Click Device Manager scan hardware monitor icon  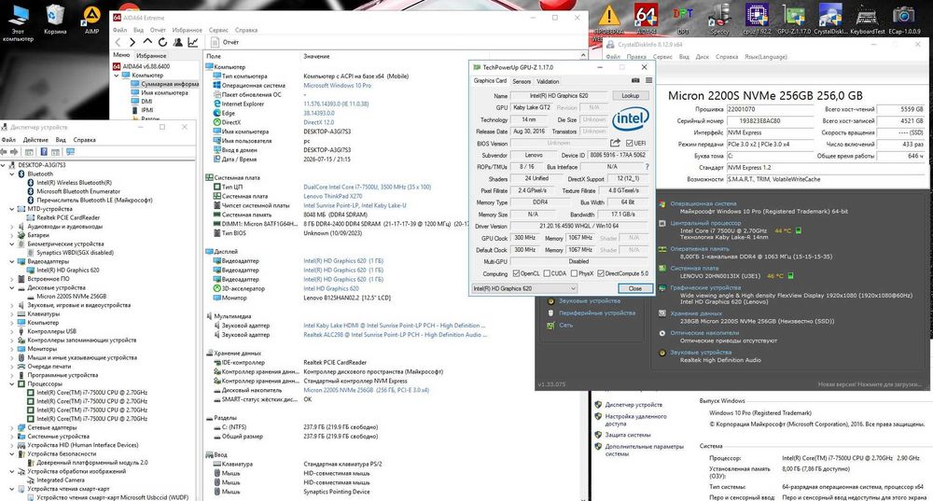coord(70,152)
